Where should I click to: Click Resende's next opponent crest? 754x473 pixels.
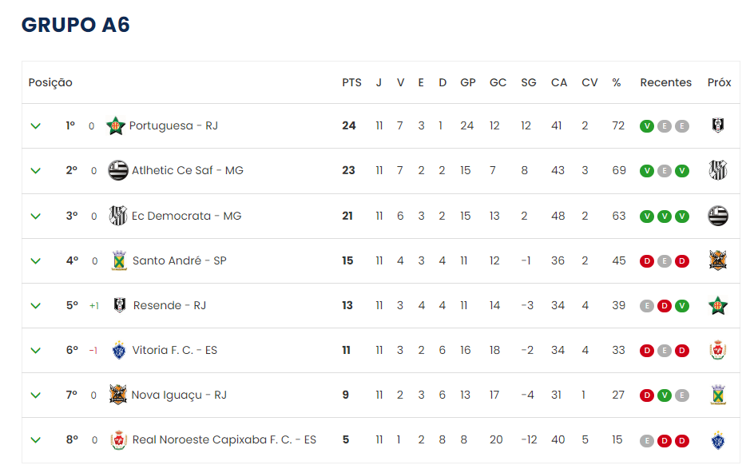[x=717, y=305]
